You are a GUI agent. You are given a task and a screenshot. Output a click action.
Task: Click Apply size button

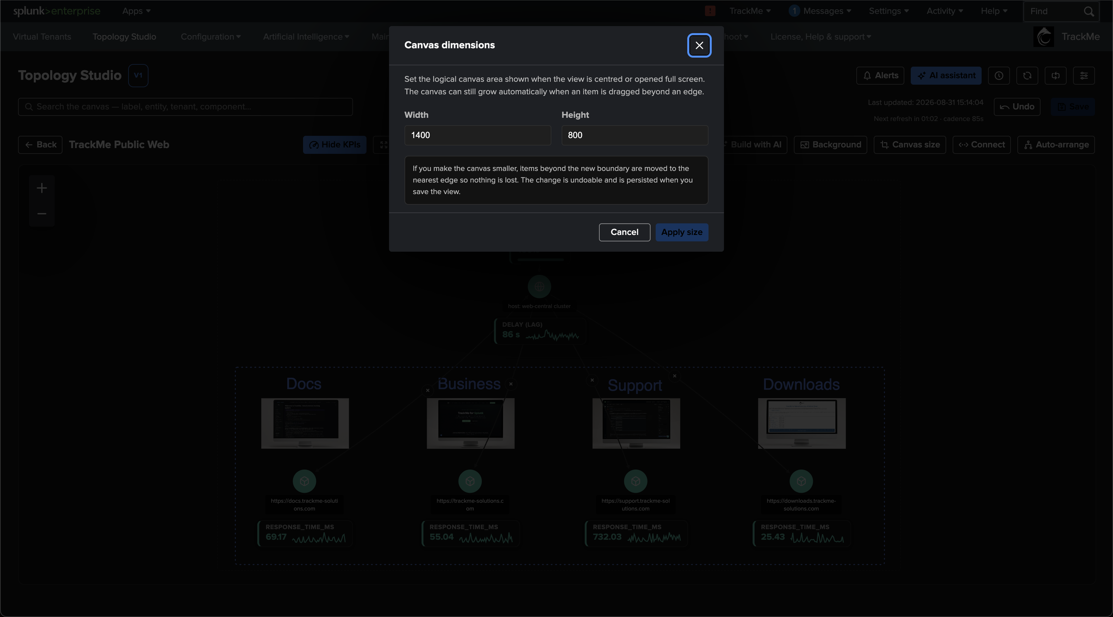[682, 232]
